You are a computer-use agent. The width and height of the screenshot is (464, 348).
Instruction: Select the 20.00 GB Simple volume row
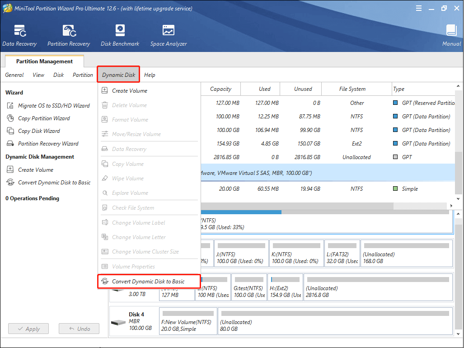pyautogui.click(x=328, y=188)
